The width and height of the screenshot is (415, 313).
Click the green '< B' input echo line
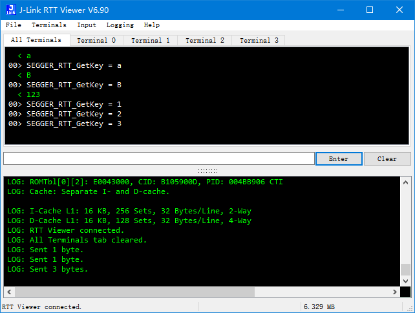24,75
